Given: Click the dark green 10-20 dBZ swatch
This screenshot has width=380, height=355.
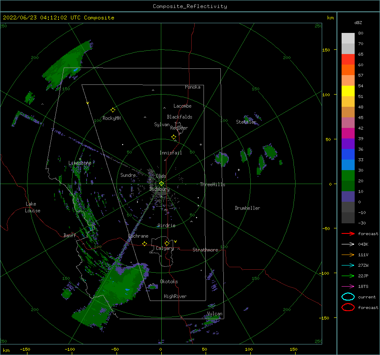Looking at the screenshot, I should [x=348, y=186].
